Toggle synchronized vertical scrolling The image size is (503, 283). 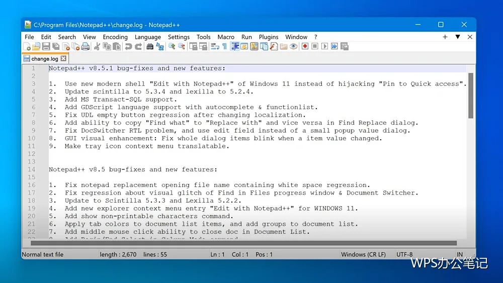(x=193, y=46)
